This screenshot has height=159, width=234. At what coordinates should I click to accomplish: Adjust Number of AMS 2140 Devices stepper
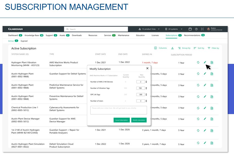coord(146,82)
